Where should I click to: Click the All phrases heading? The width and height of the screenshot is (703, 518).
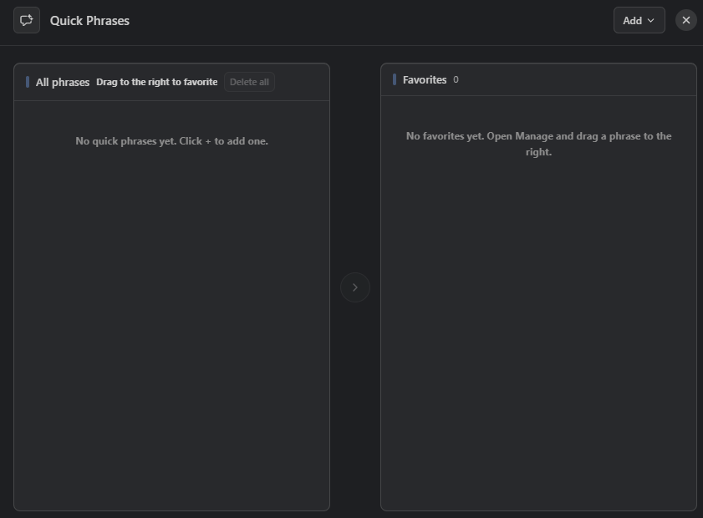[x=63, y=83]
